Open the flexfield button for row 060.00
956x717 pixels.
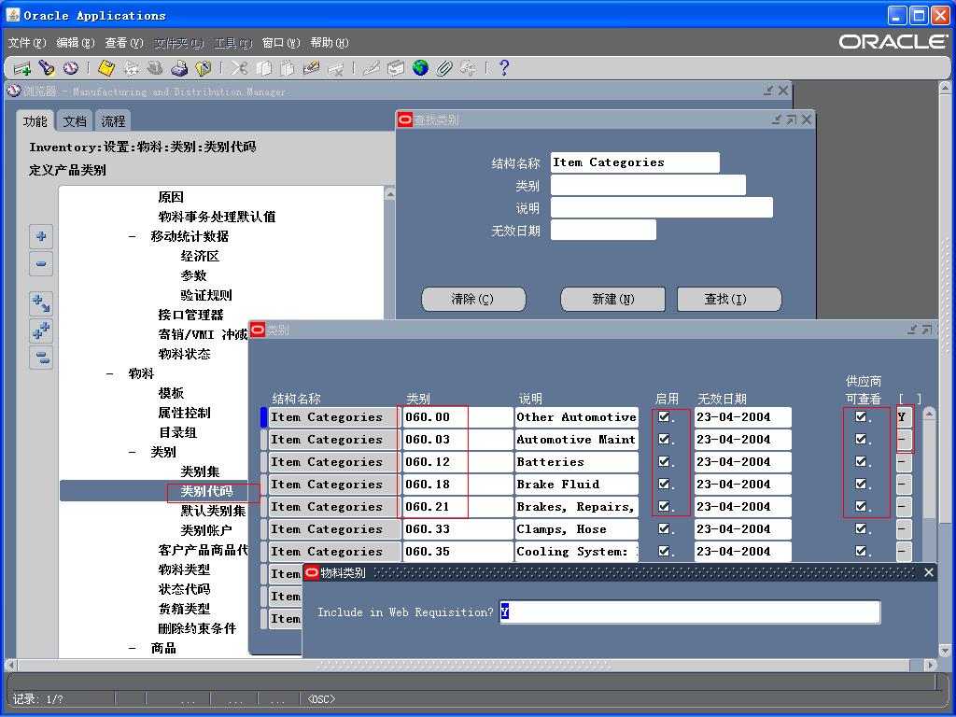(904, 417)
